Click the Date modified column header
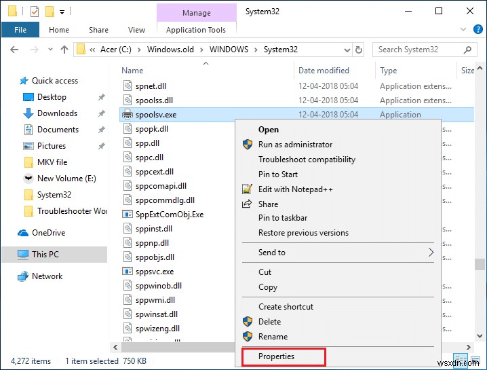Viewport: 487px width, 370px height. tap(324, 71)
